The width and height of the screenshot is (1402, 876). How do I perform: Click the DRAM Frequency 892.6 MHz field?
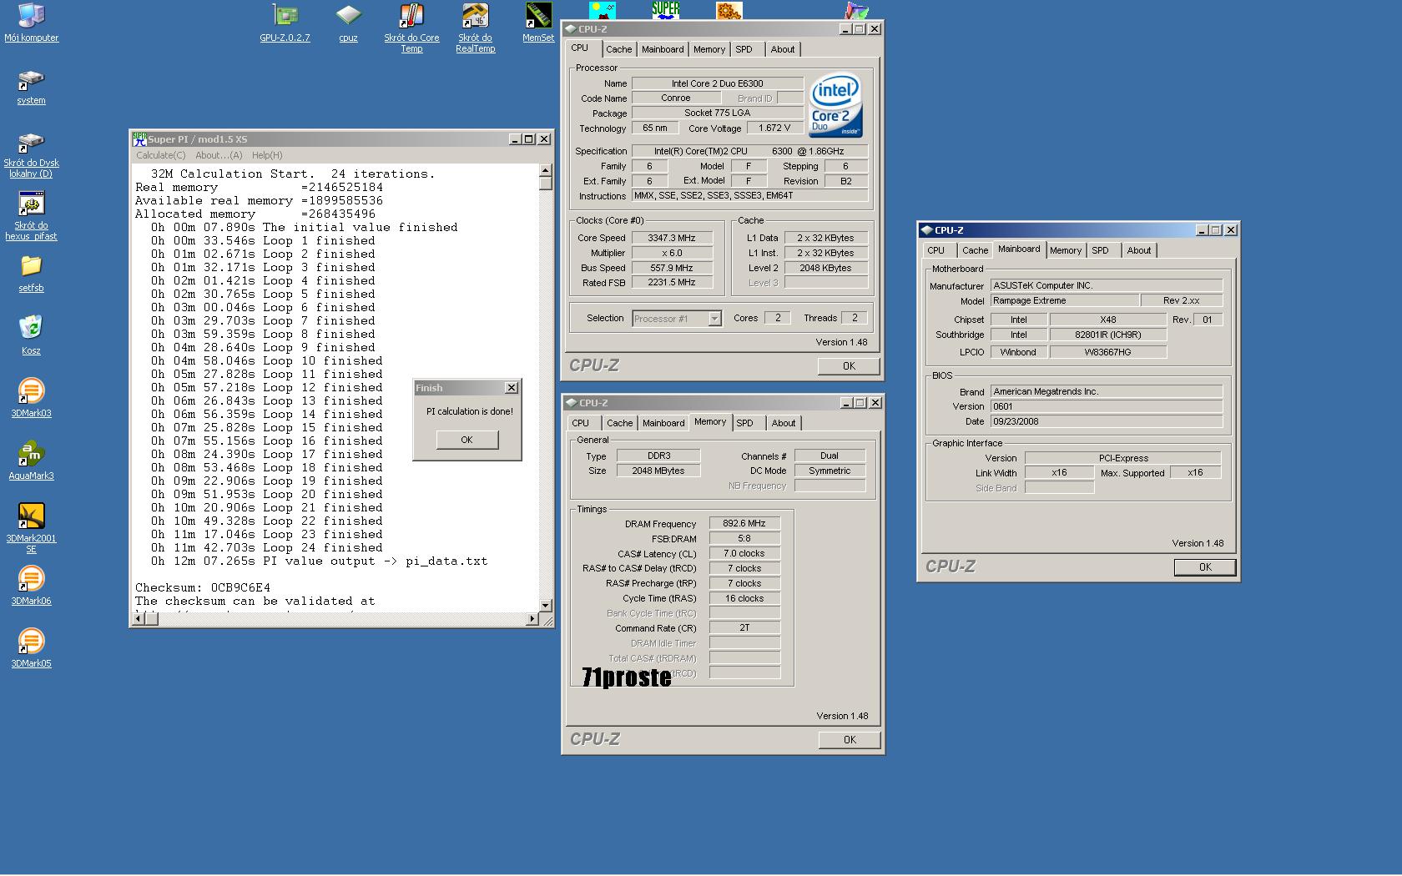pos(744,523)
